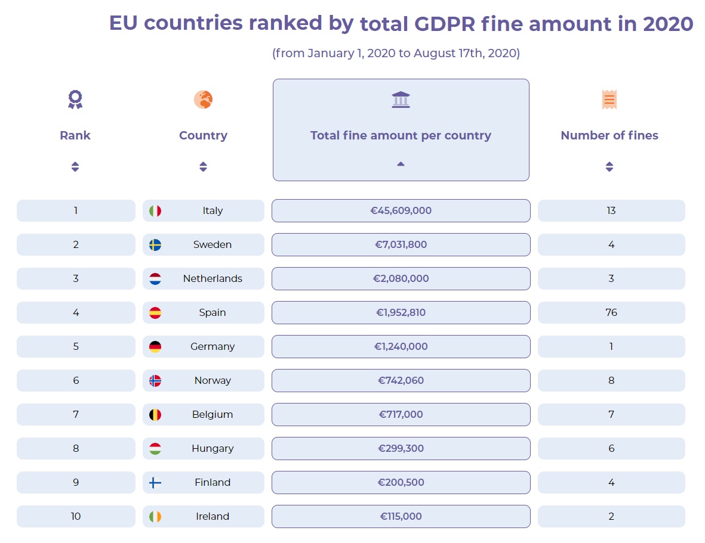705x543 pixels.
Task: Toggle the sort arrows under Number of fines
Action: [609, 166]
